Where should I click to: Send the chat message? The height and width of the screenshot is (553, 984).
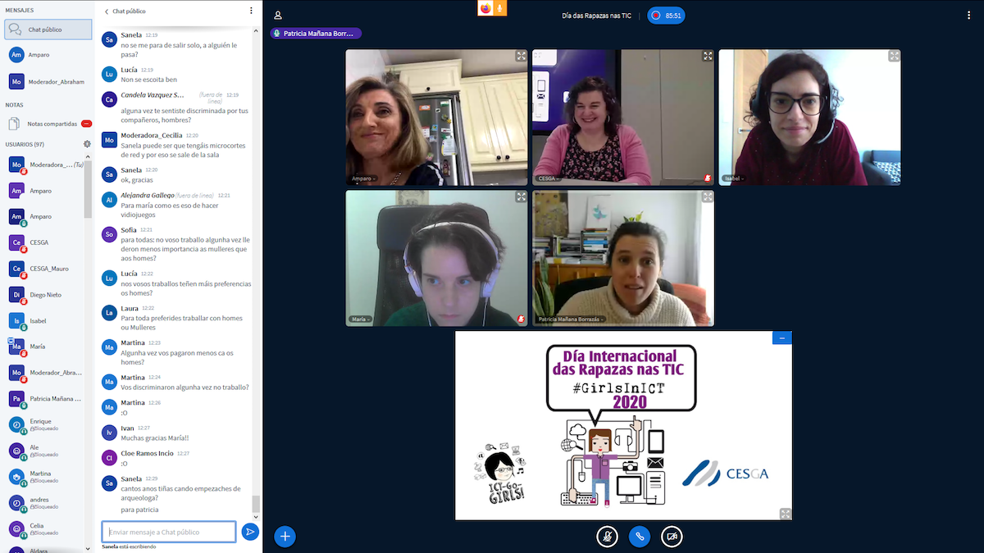click(x=250, y=532)
